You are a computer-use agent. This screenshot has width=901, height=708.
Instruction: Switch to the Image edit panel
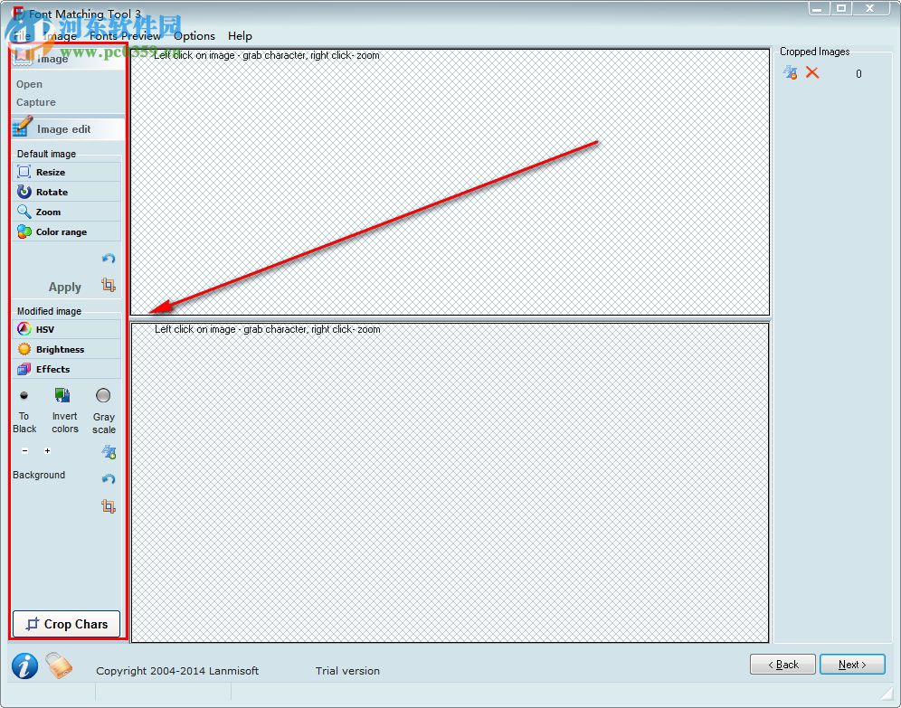pyautogui.click(x=65, y=128)
